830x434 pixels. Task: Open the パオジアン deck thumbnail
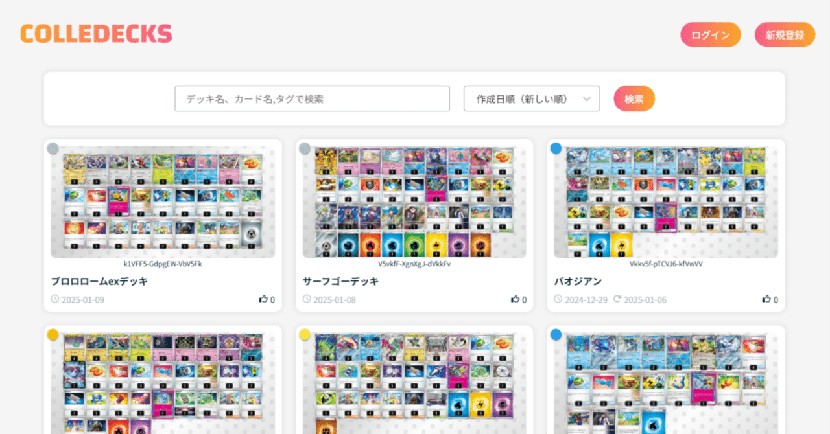click(666, 202)
